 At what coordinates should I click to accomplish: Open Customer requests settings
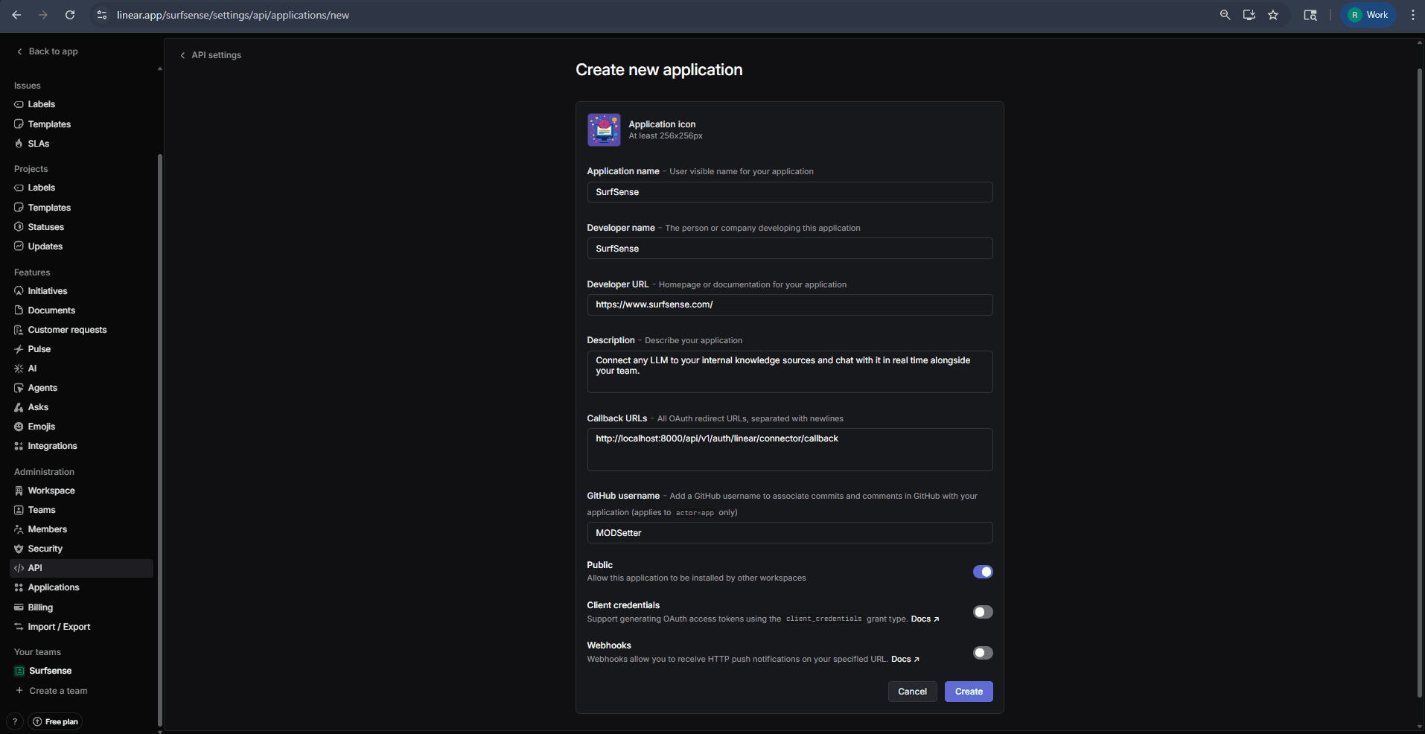(67, 329)
